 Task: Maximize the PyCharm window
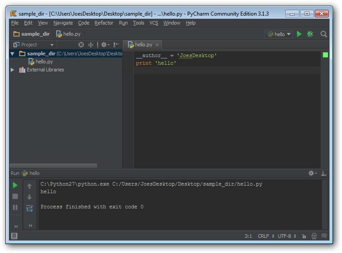(307, 14)
